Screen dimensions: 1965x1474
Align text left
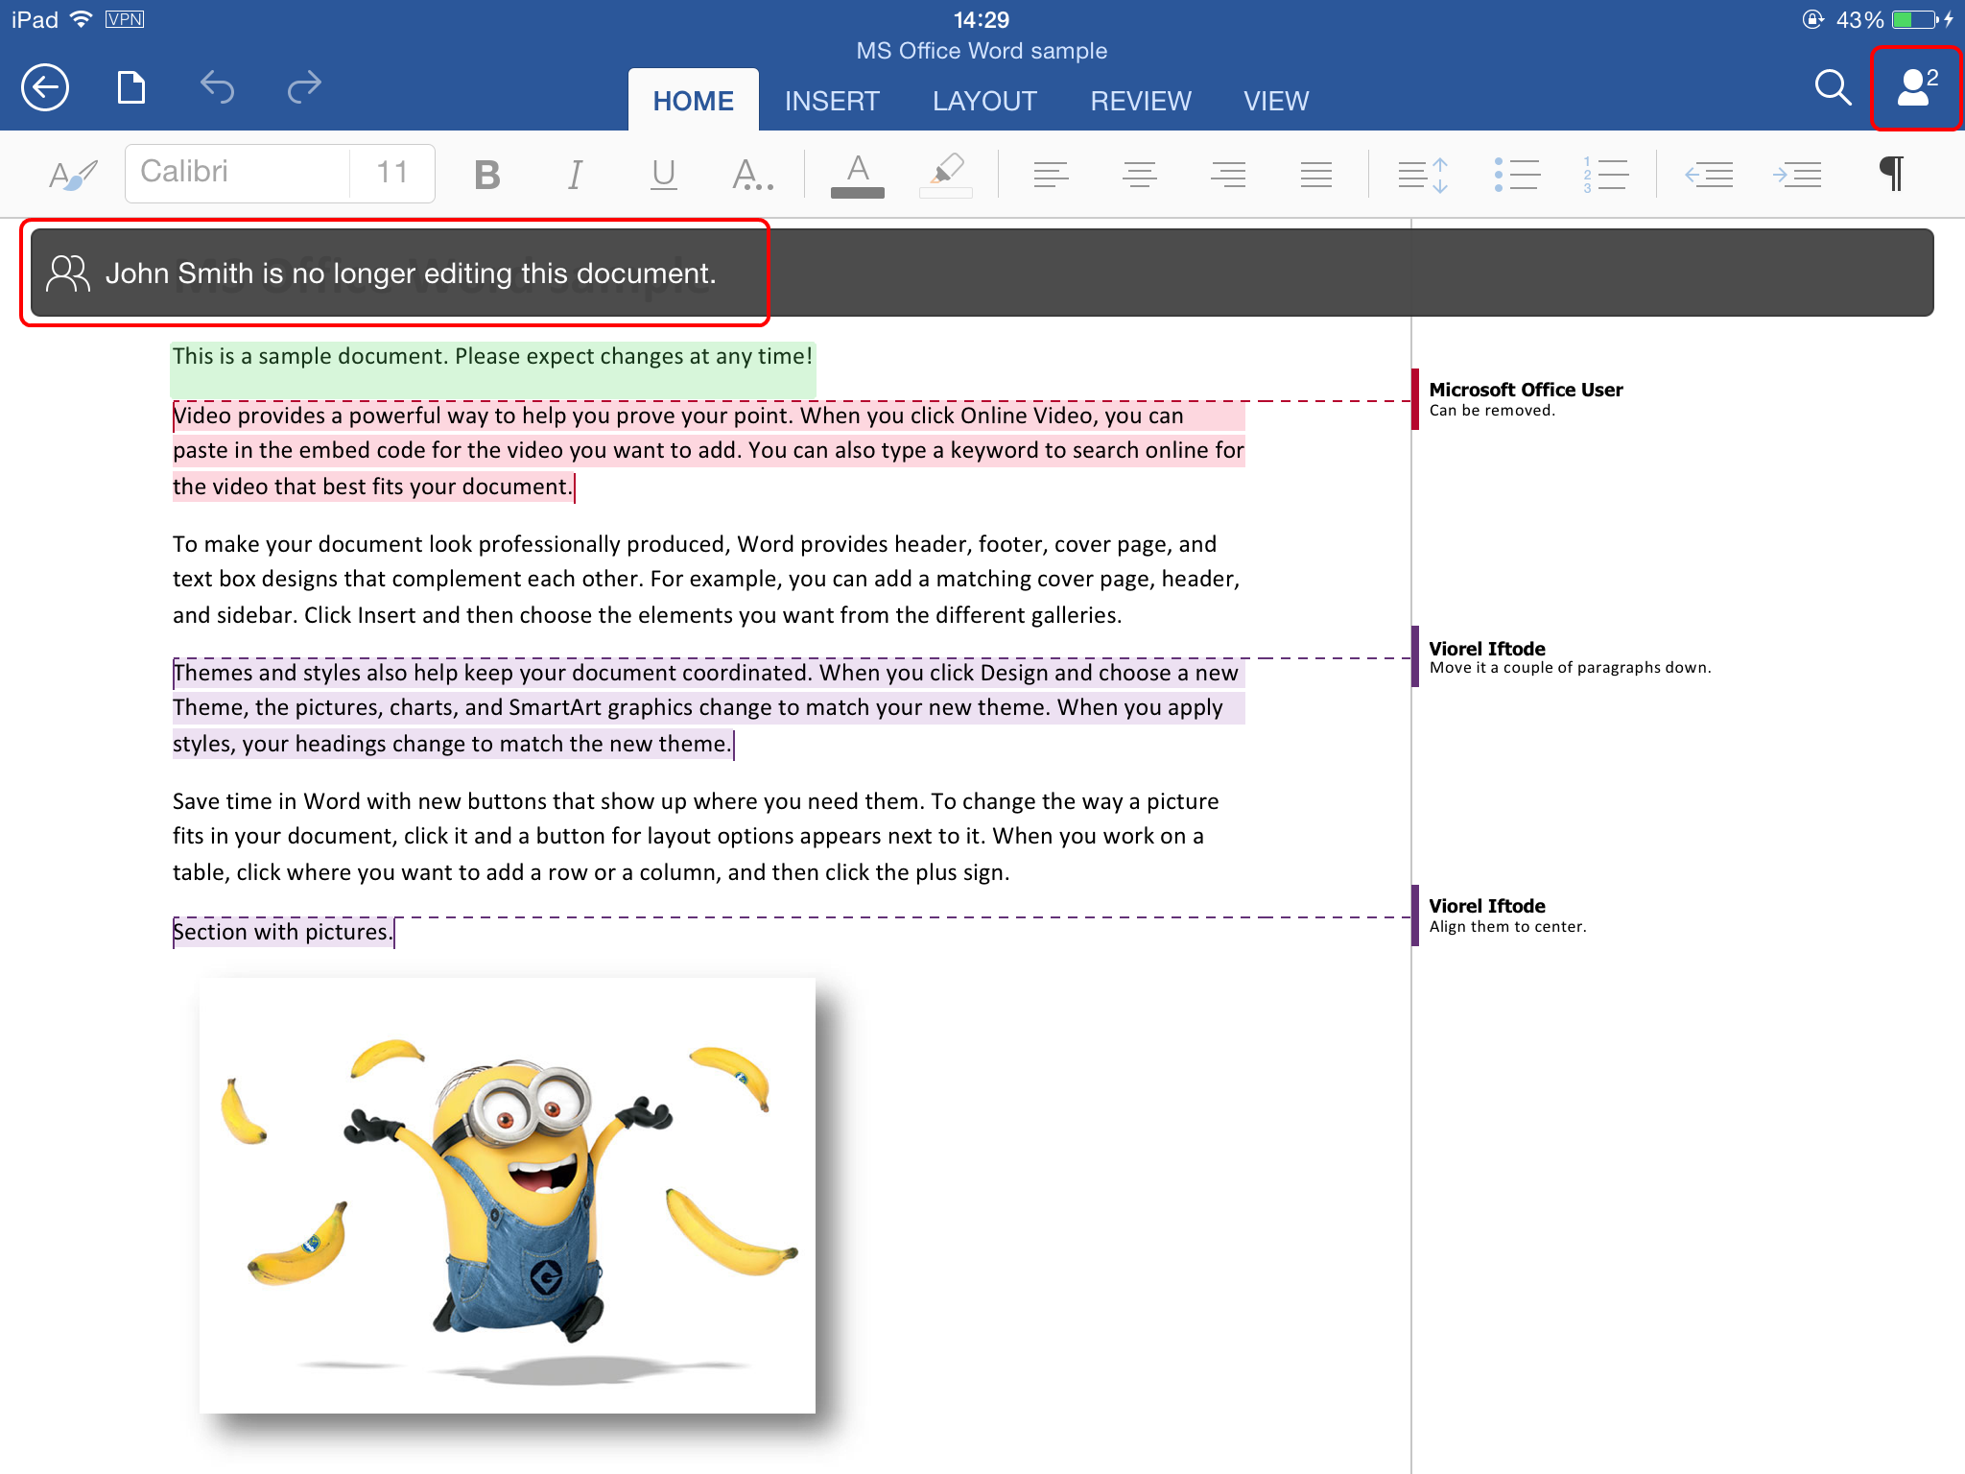1051,175
